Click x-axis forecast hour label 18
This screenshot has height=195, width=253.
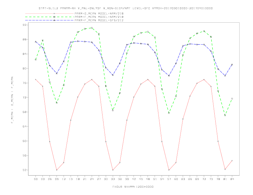78,179
